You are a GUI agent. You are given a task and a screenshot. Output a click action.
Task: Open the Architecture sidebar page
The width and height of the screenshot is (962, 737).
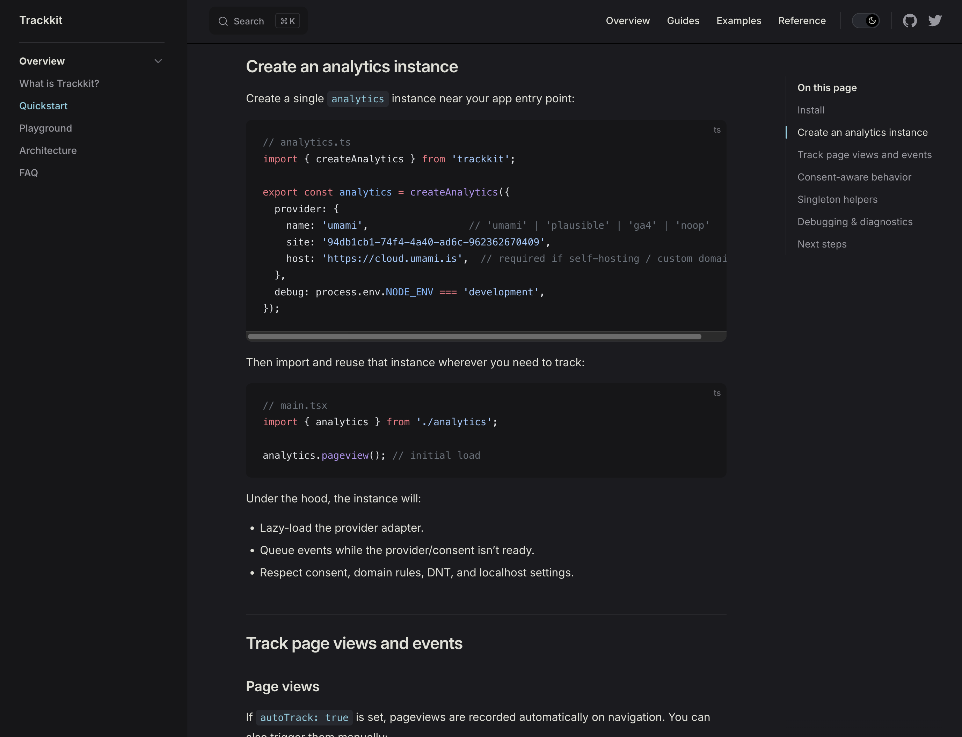[x=48, y=150]
